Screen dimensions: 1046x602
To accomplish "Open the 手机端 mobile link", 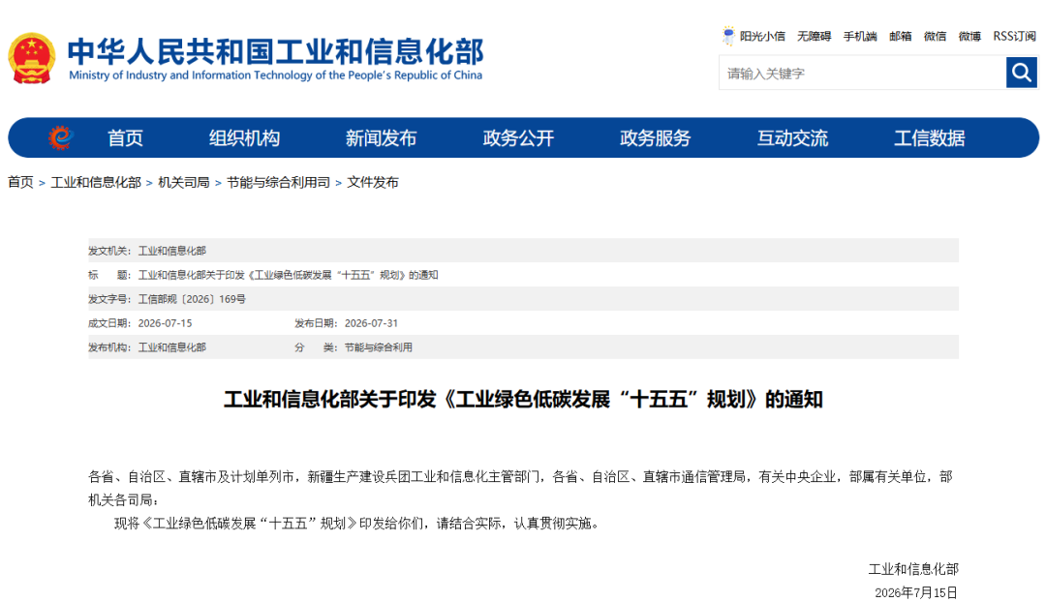I will click(x=860, y=36).
